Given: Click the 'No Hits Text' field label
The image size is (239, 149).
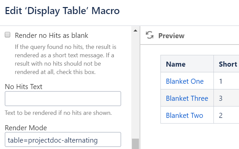Looking at the screenshot, I should [x=23, y=87].
